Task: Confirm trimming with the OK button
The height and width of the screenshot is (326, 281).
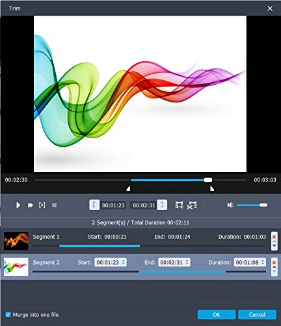Action: (x=217, y=314)
